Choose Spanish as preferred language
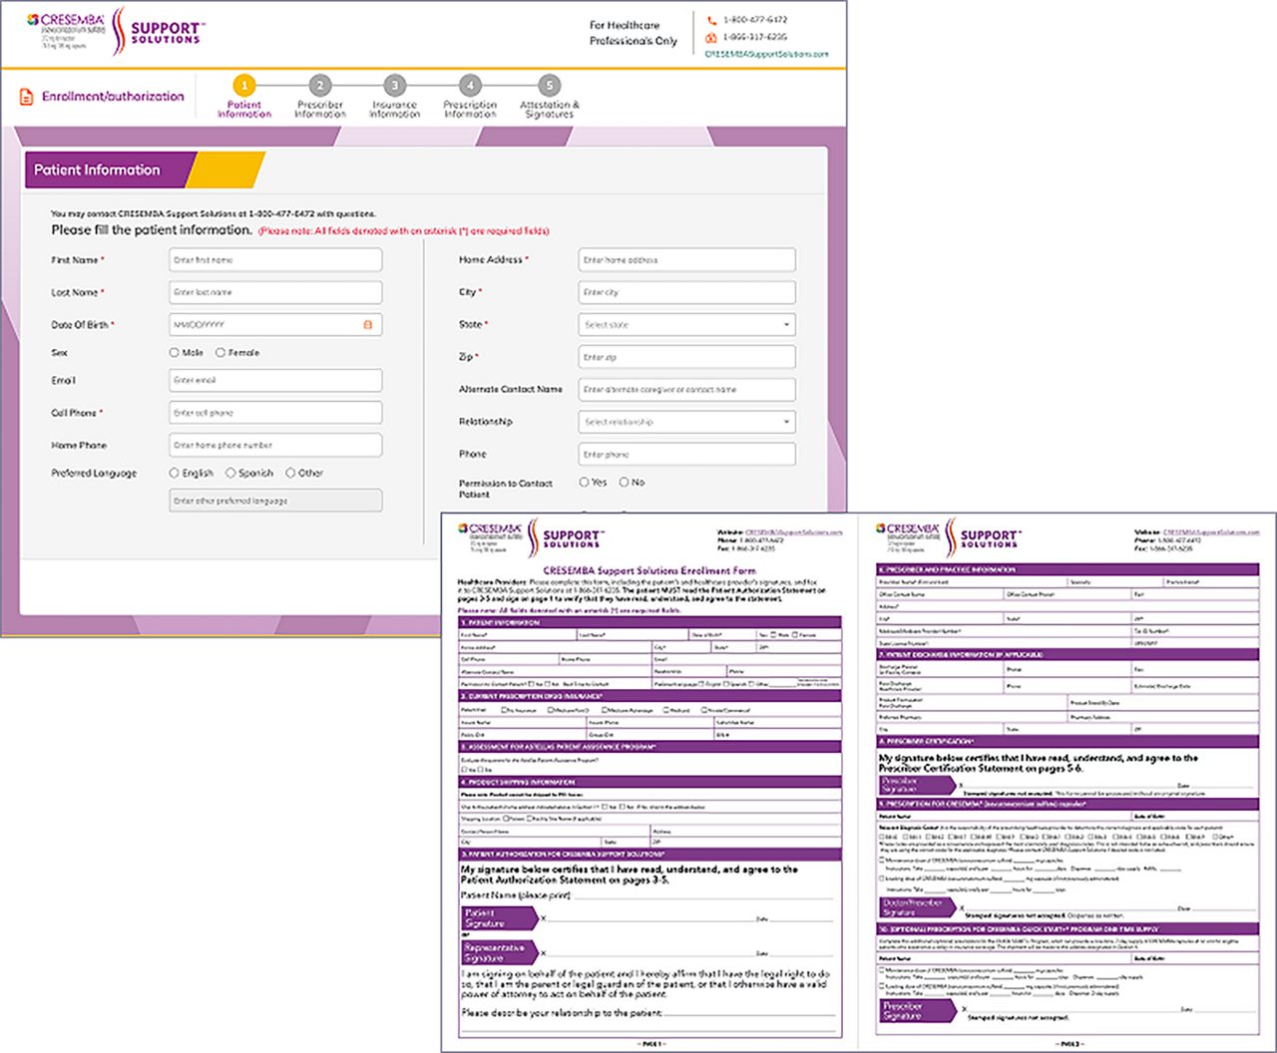This screenshot has width=1277, height=1053. point(230,473)
